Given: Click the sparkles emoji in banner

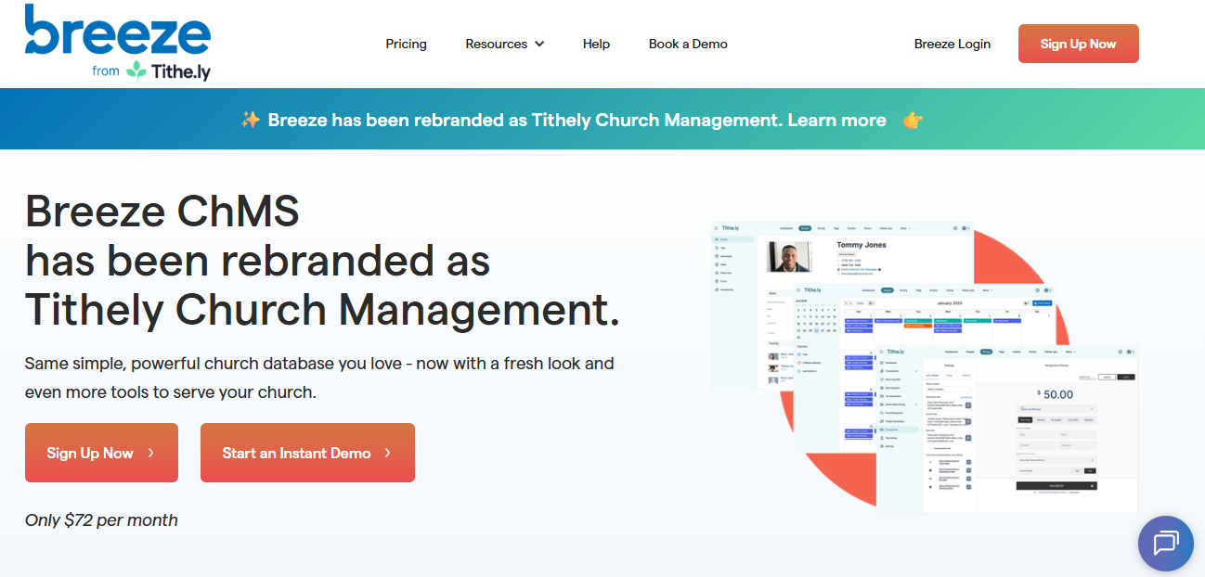Looking at the screenshot, I should point(250,120).
